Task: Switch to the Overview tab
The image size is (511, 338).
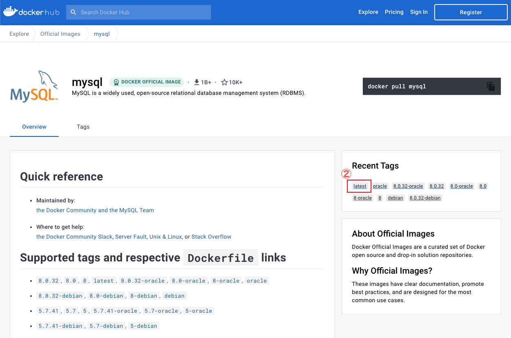Action: point(34,127)
